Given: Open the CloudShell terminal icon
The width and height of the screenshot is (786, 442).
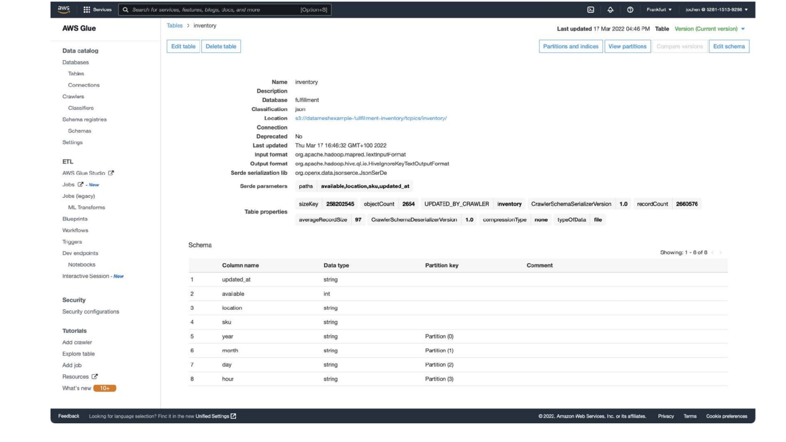Looking at the screenshot, I should click(590, 9).
